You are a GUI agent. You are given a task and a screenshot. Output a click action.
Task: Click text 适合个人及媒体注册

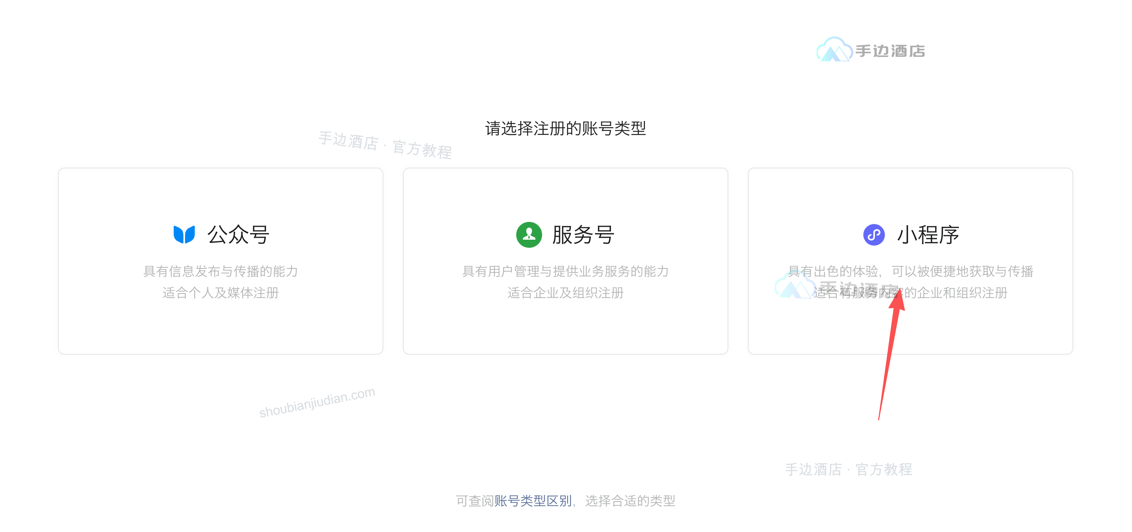tap(221, 293)
